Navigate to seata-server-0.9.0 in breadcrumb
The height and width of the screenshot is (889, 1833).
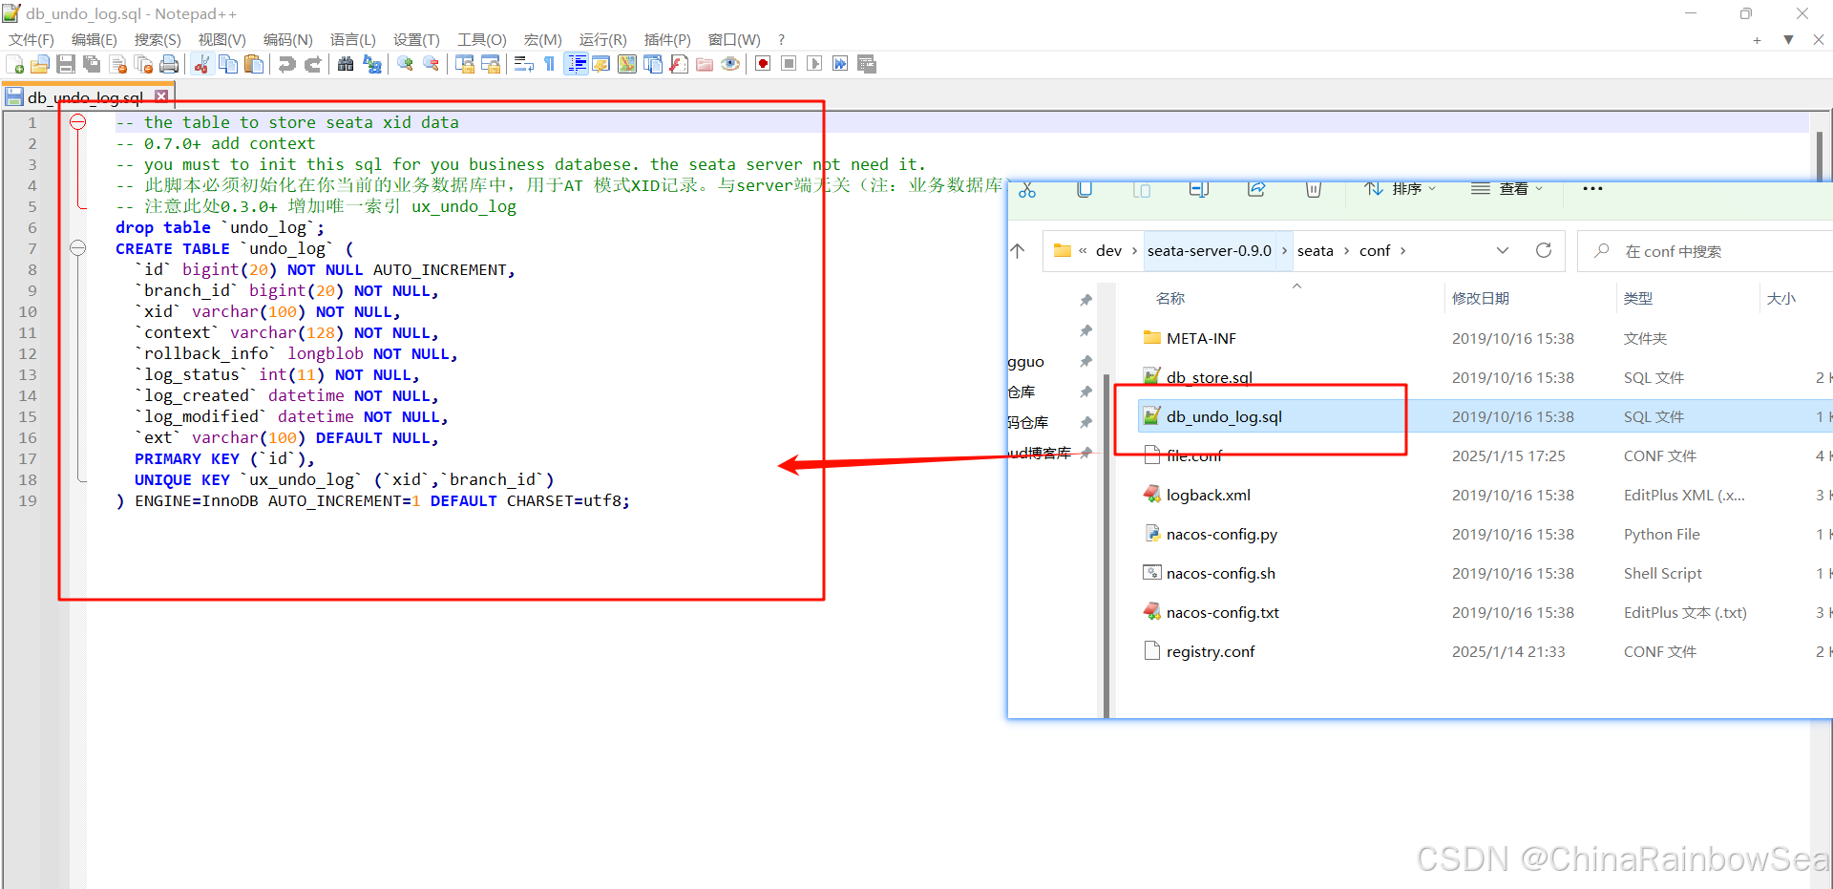(x=1209, y=251)
